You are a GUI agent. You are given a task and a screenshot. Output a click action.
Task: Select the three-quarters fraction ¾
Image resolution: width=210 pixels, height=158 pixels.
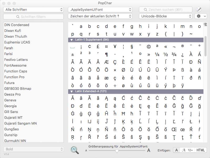174,55
